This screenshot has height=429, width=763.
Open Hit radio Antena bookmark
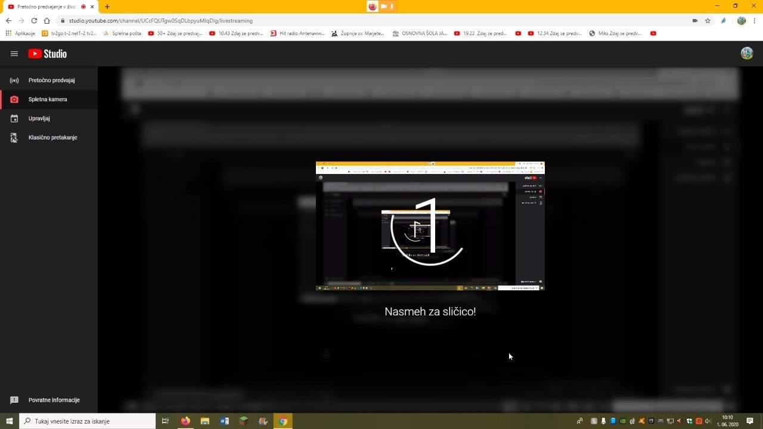coord(298,33)
